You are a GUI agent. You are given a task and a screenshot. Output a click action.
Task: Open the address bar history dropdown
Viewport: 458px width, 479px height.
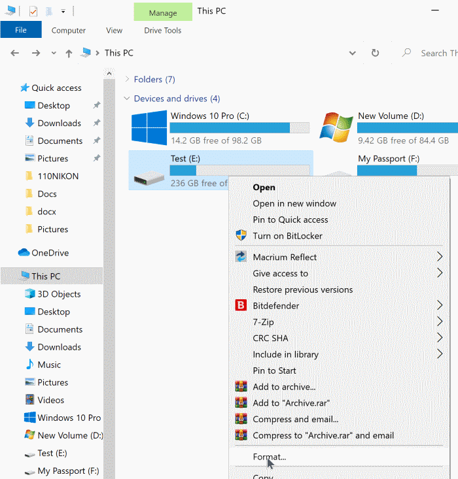(353, 53)
